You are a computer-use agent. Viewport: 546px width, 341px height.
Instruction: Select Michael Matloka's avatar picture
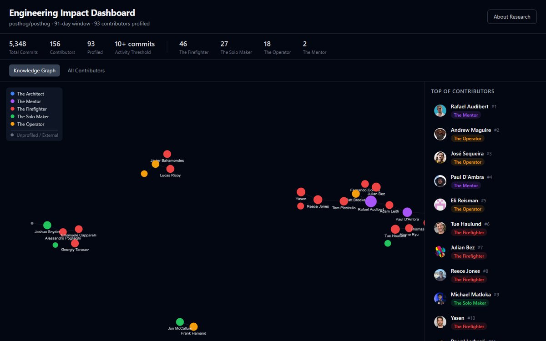coord(440,299)
